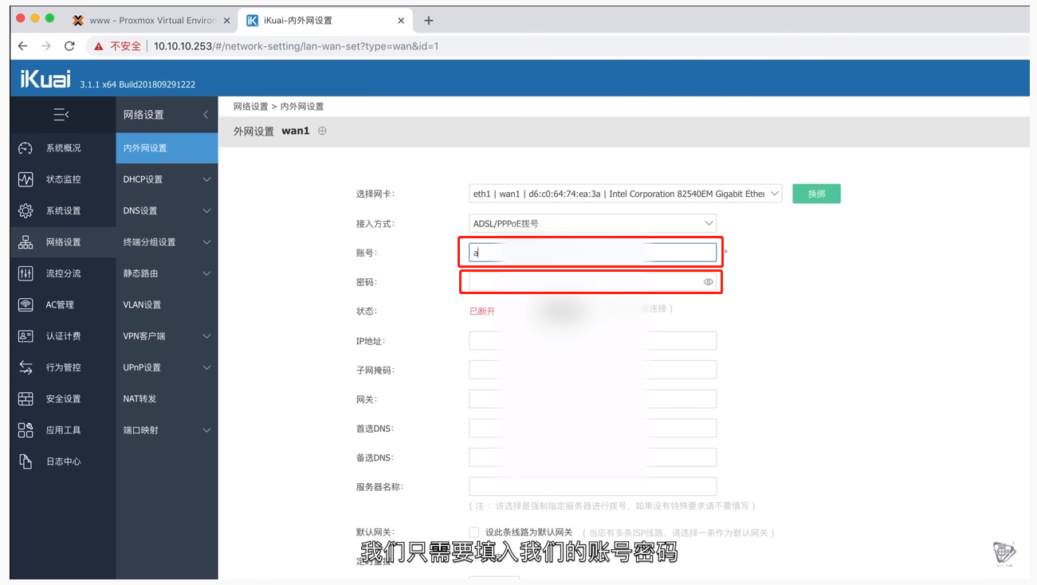Select the 网络设置 network icon

click(x=26, y=242)
